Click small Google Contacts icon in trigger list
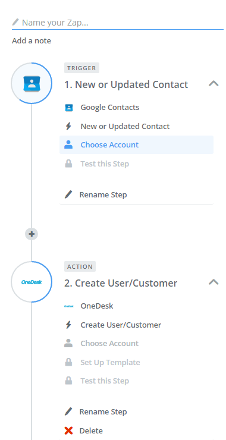The width and height of the screenshot is (226, 440). pyautogui.click(x=69, y=108)
